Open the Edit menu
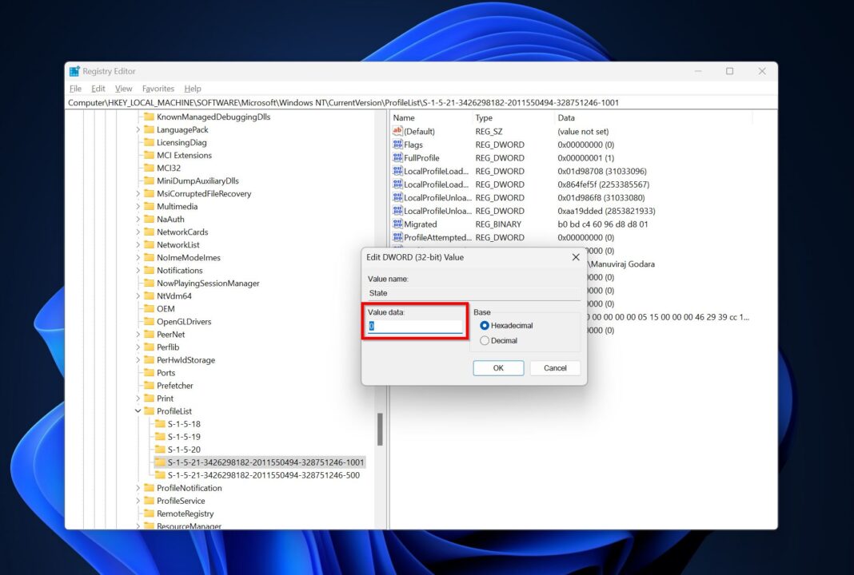Image resolution: width=854 pixels, height=575 pixels. point(98,88)
